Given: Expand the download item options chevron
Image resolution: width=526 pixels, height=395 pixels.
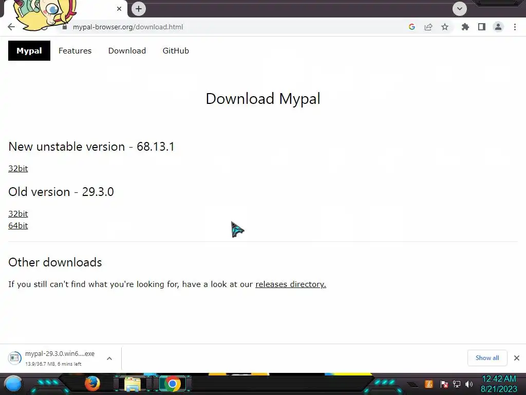Looking at the screenshot, I should coord(109,358).
